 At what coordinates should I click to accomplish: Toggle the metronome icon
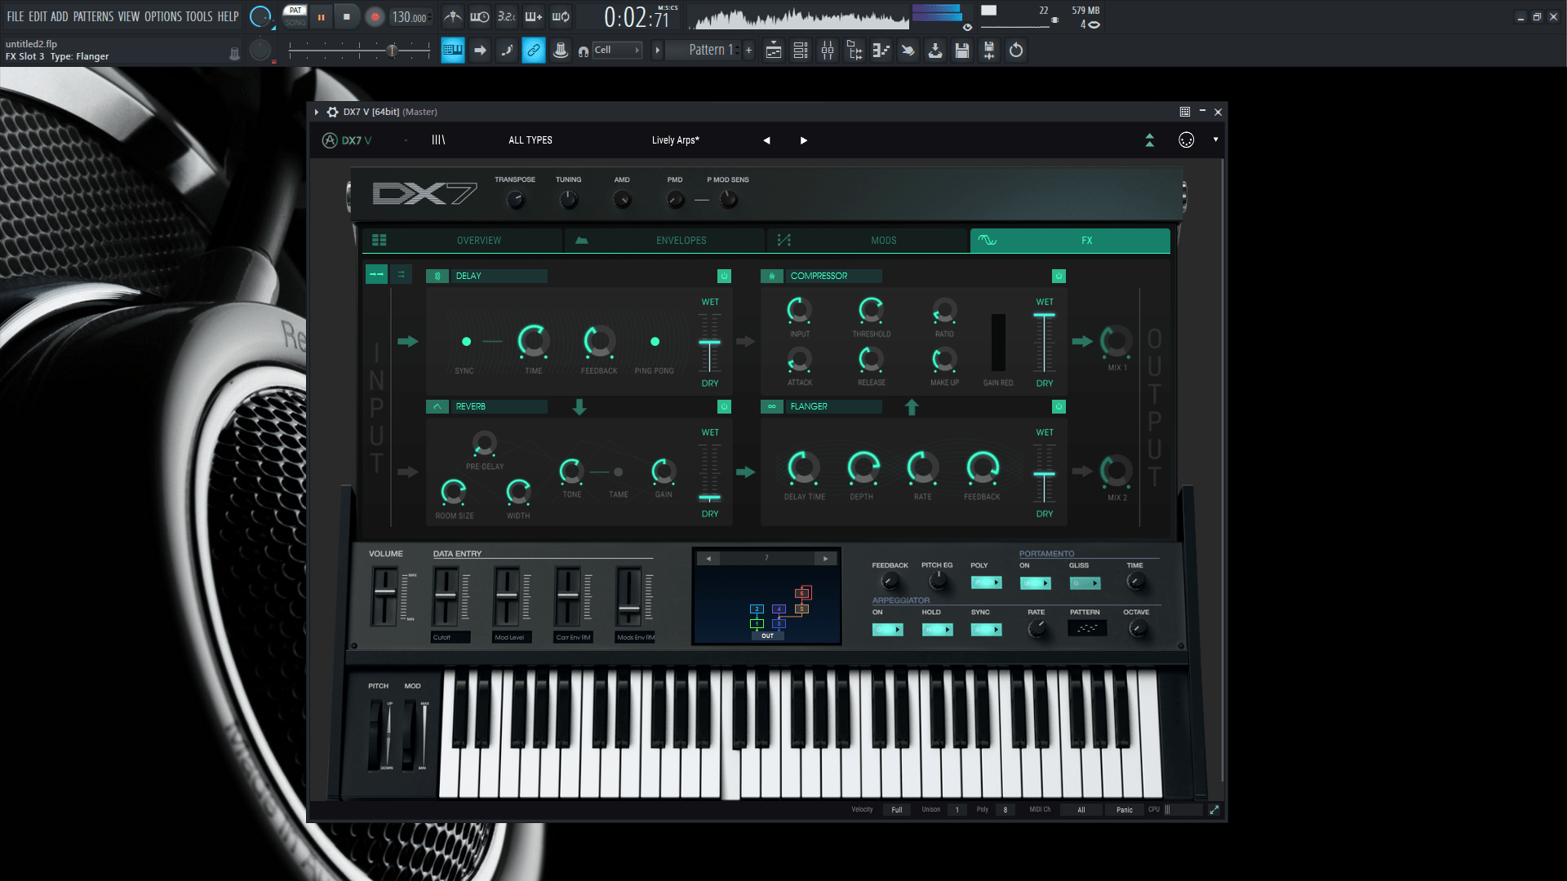click(452, 17)
